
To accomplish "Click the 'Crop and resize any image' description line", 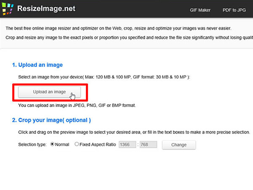I will [129, 38].
